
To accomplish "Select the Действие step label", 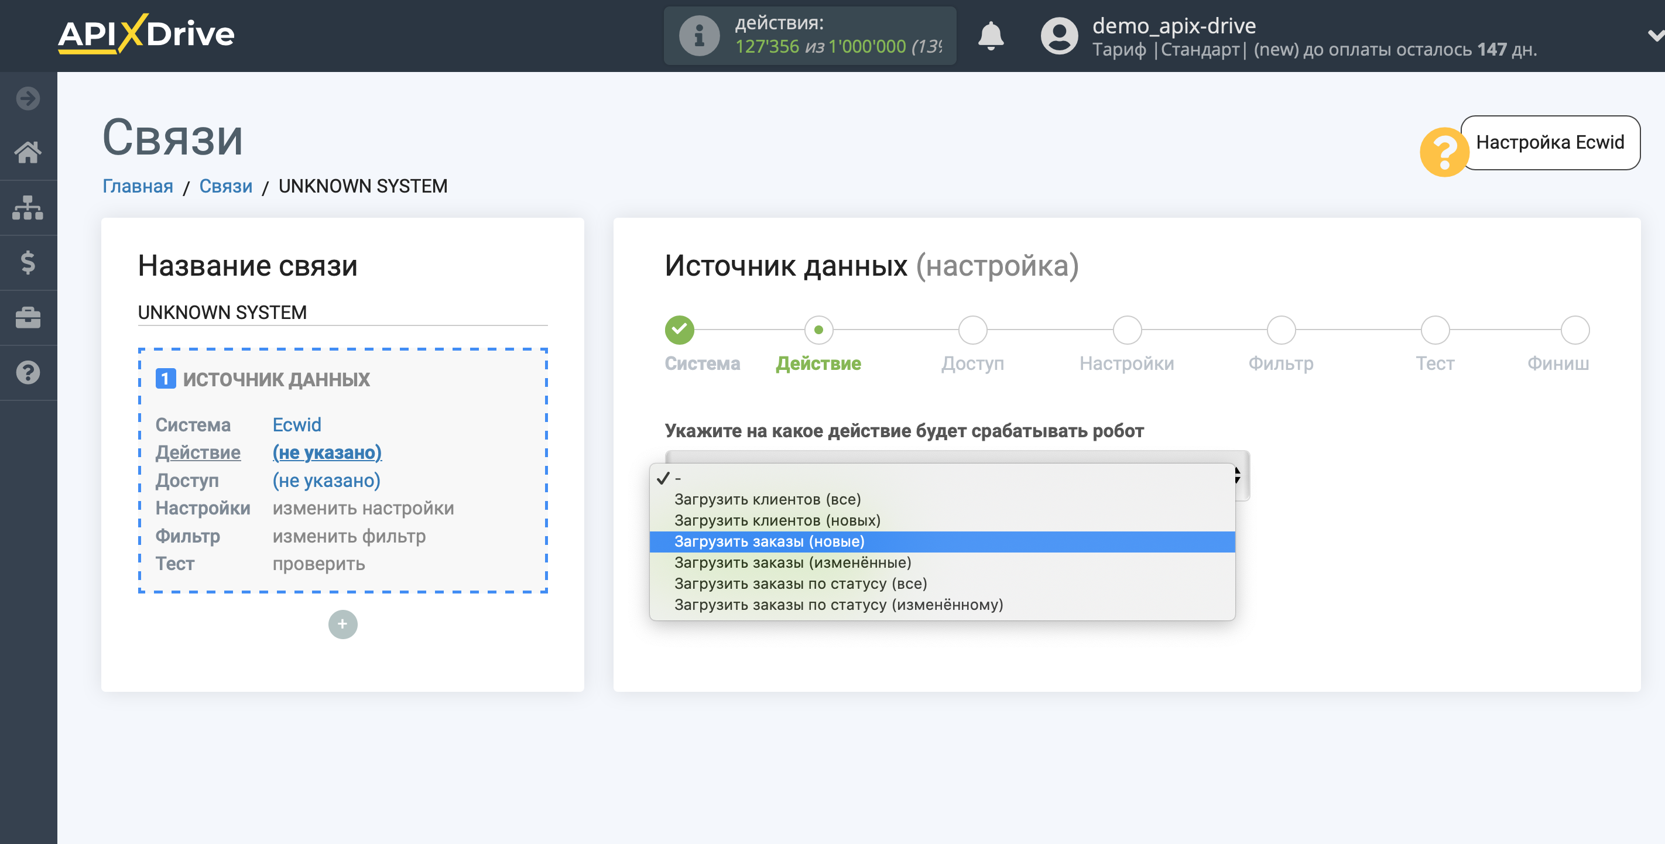I will tap(818, 363).
